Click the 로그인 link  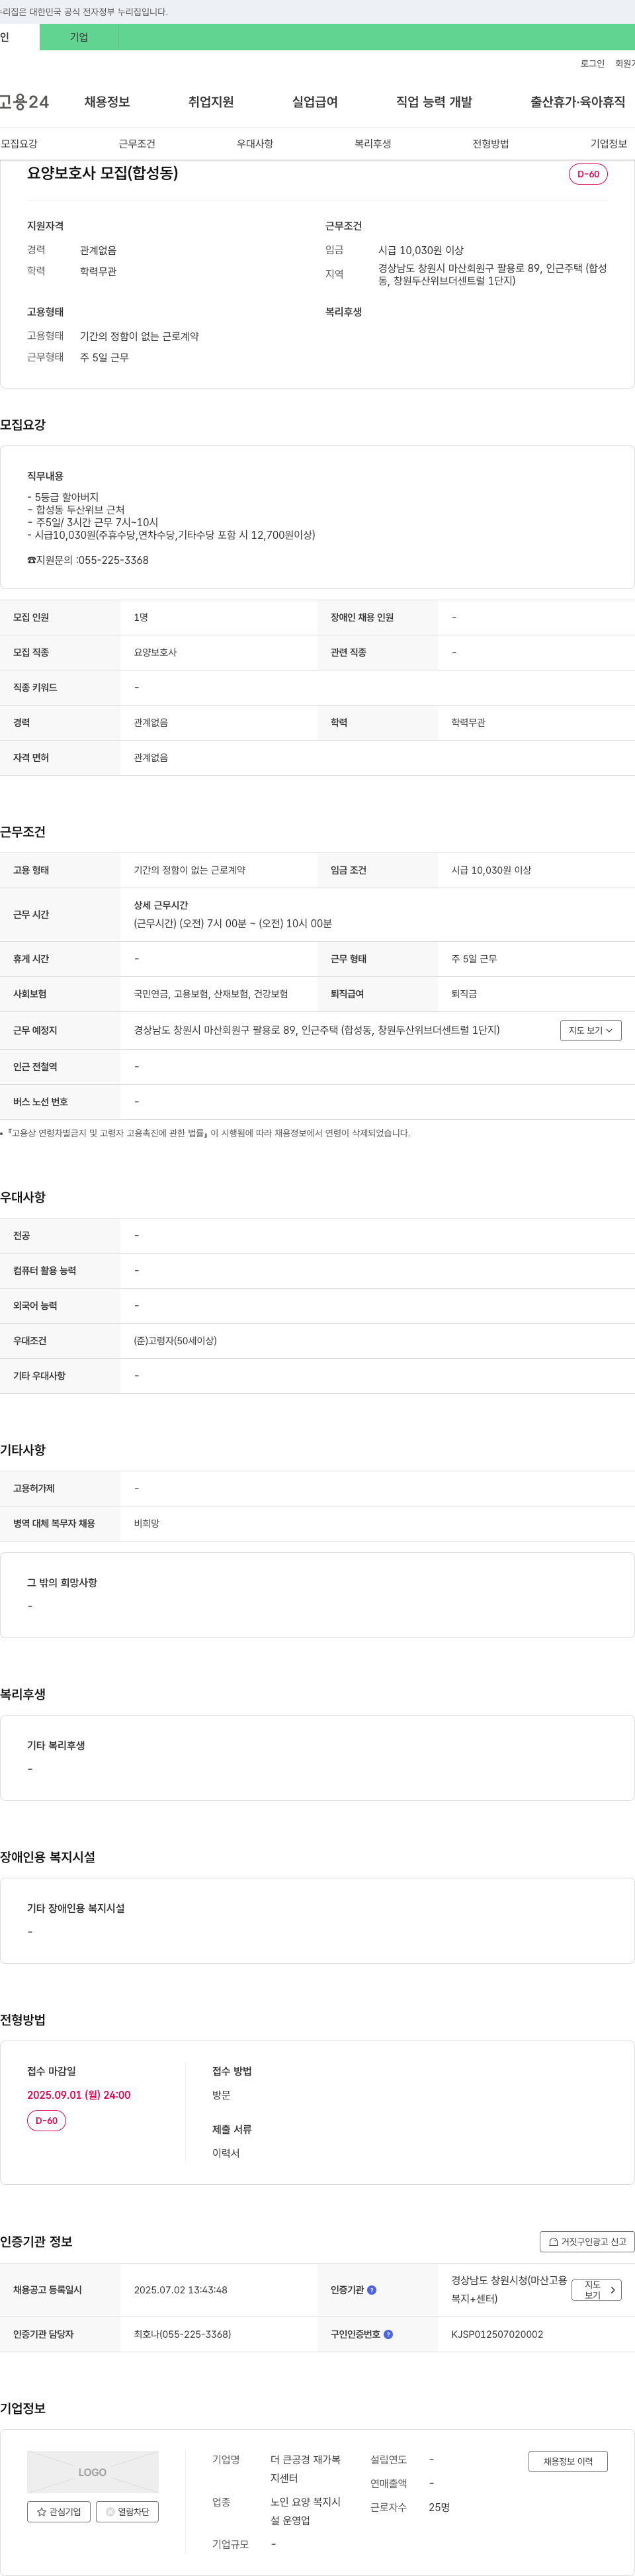[592, 63]
